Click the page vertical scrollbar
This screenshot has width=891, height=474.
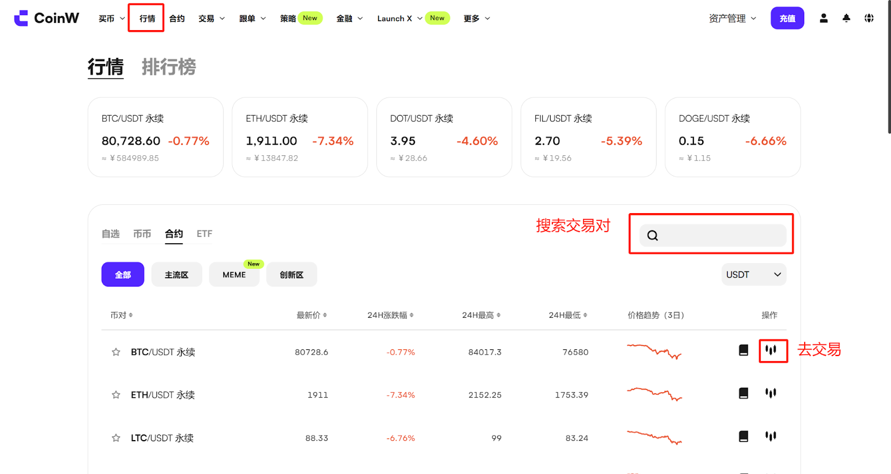point(889,67)
